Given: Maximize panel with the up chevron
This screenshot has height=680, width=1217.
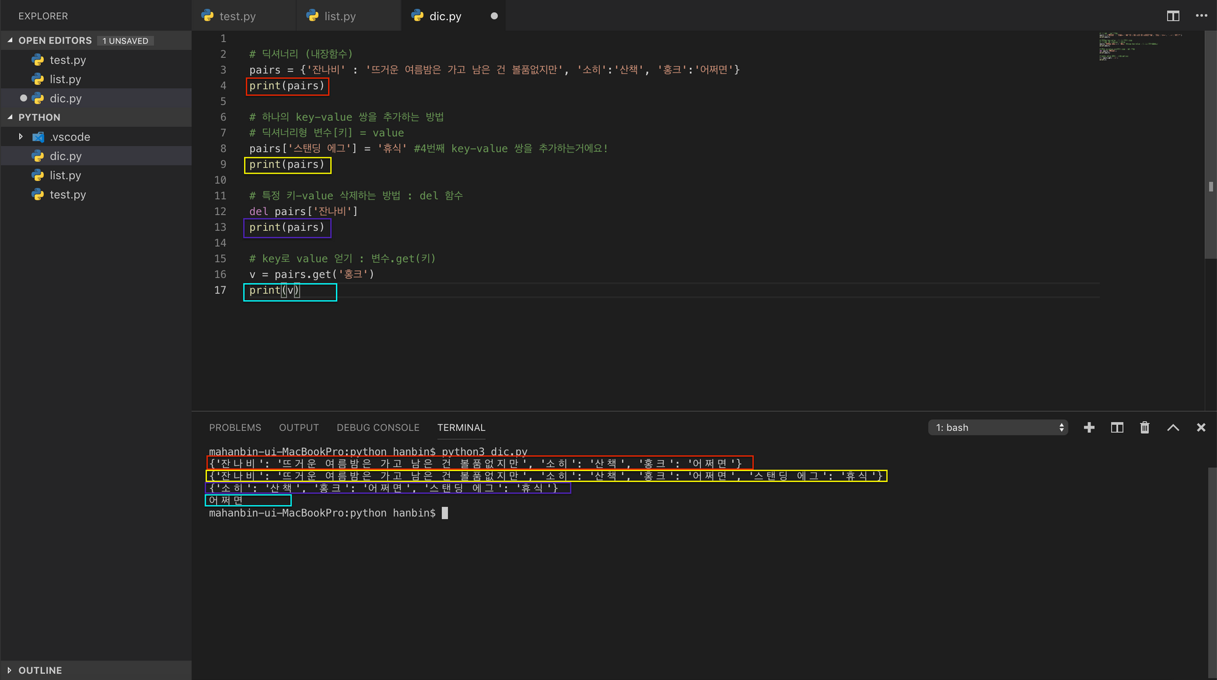Looking at the screenshot, I should point(1173,428).
